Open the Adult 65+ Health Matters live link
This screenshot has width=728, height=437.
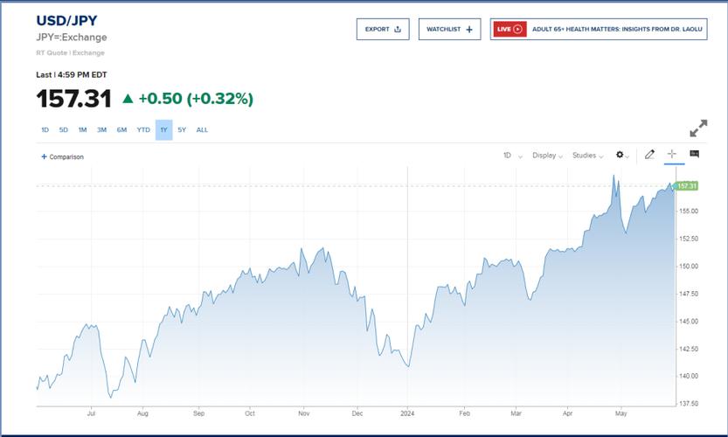click(616, 29)
